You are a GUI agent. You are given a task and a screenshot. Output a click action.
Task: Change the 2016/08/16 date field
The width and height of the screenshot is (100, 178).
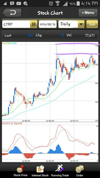click(x=47, y=24)
